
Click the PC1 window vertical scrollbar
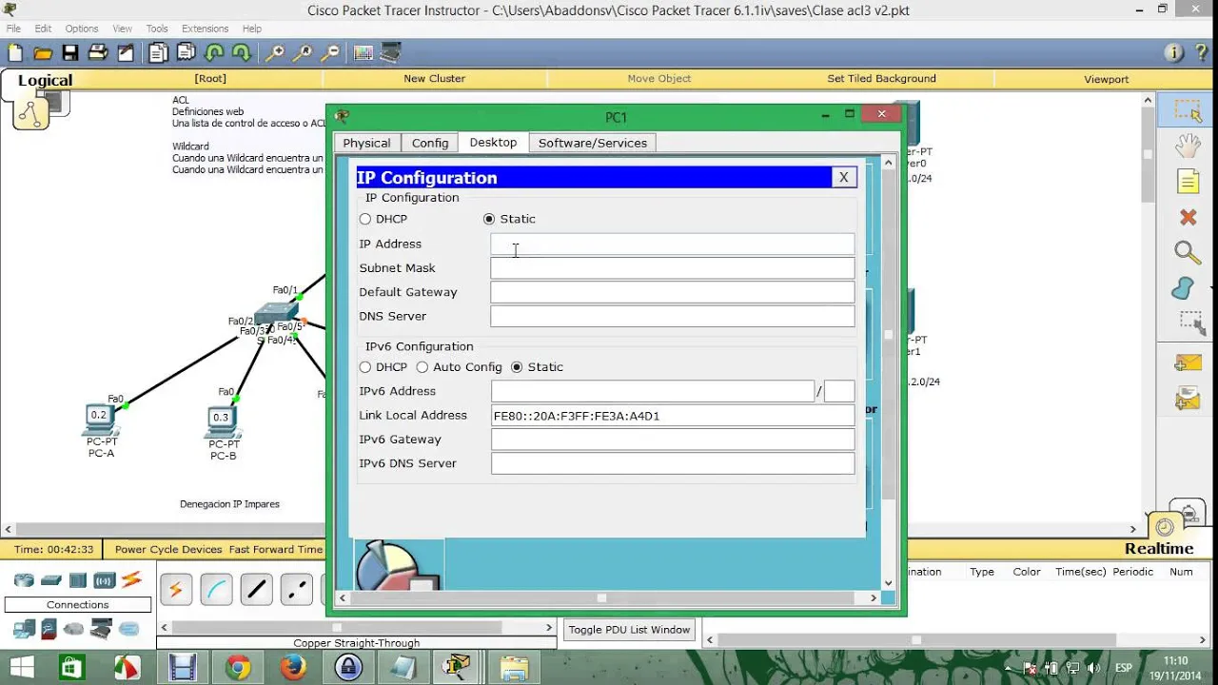[889, 373]
